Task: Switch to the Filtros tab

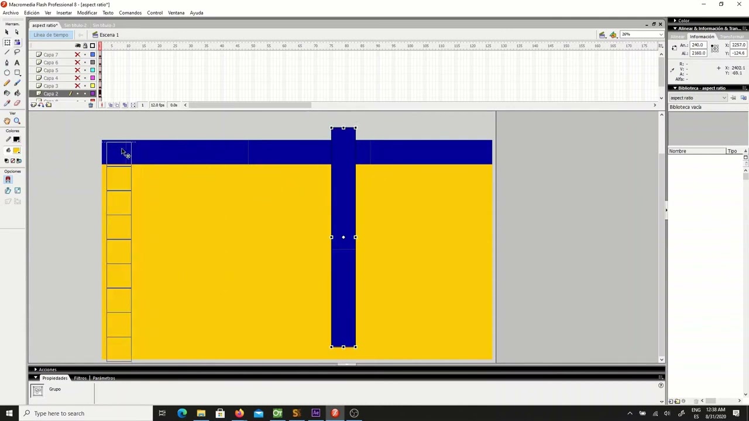Action: pyautogui.click(x=80, y=378)
